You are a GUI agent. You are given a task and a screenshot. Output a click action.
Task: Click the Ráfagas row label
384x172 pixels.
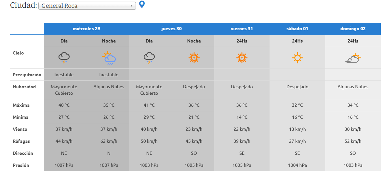point(20,141)
